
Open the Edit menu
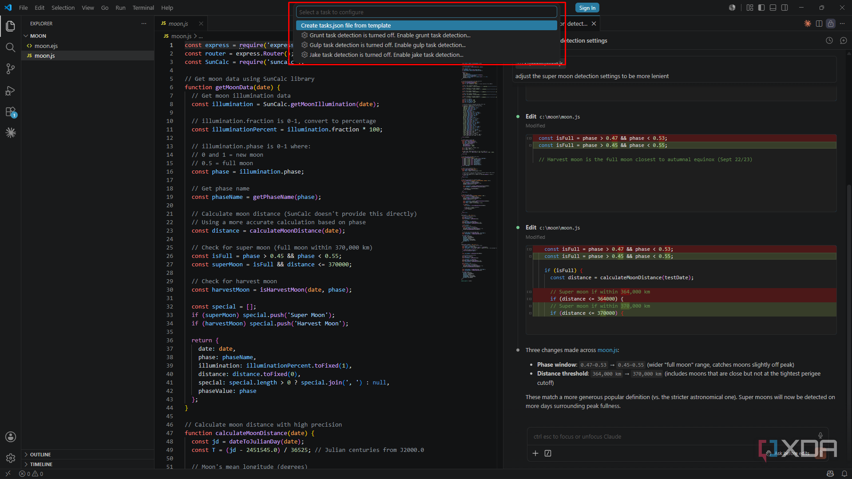click(40, 8)
